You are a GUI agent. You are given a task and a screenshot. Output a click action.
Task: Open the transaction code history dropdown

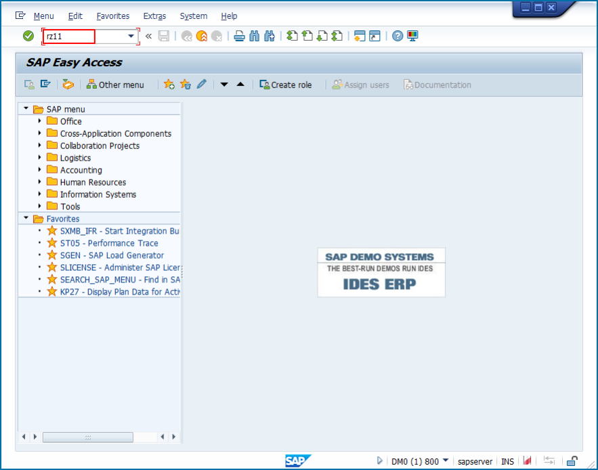[x=131, y=36]
